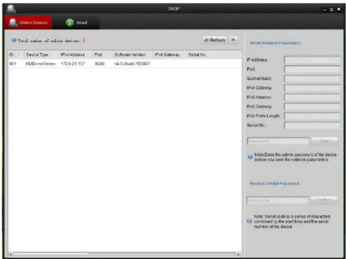The image size is (346, 259).
Task: Click the Serial code input field
Action: [277, 200]
